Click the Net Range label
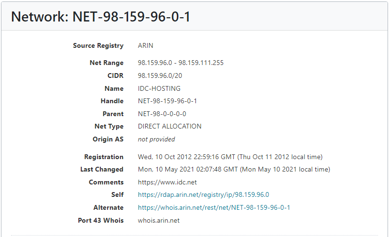Screen dimensions: 389x237 [x=107, y=63]
